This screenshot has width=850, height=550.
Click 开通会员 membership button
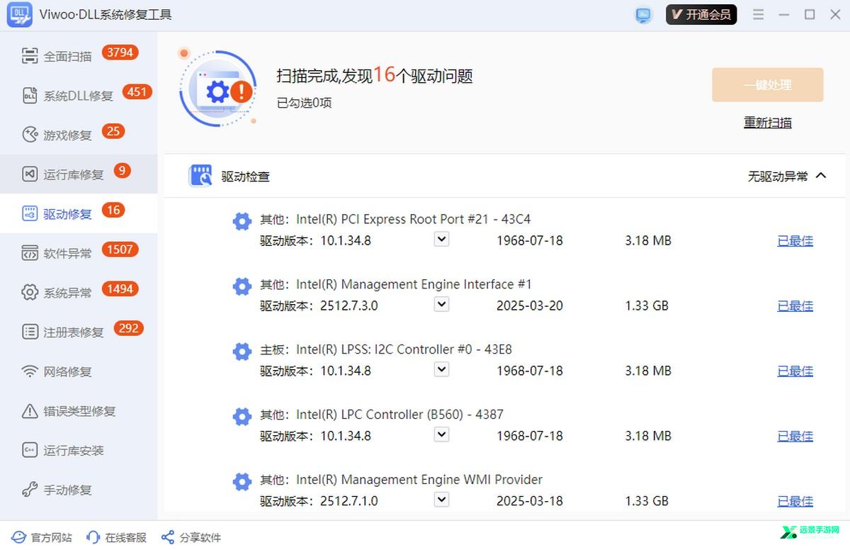tap(701, 15)
